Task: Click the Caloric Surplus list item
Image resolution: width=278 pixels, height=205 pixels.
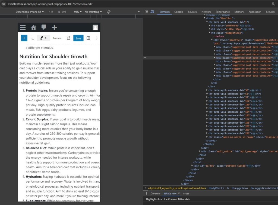Action: tap(63, 131)
